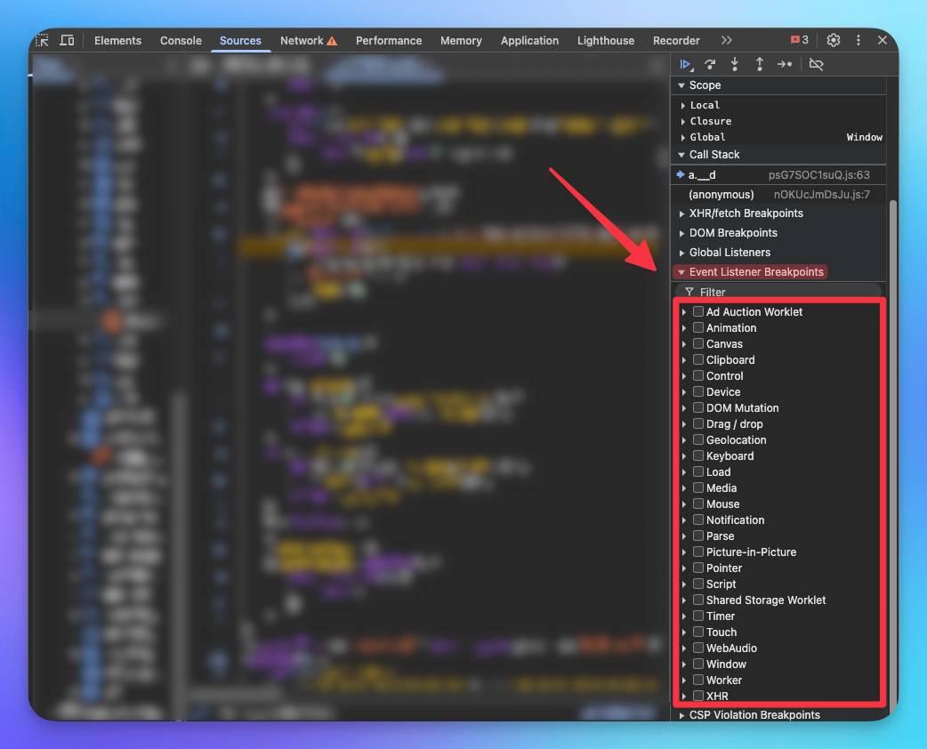Screen dimensions: 927x749
Task: Open source link psG7SOC1suQ.js:63
Action: (x=818, y=175)
